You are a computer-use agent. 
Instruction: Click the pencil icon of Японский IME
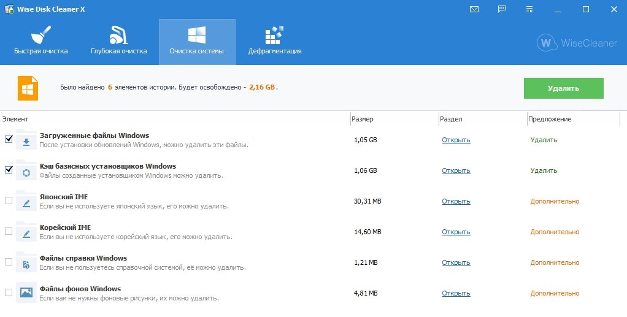click(x=26, y=202)
